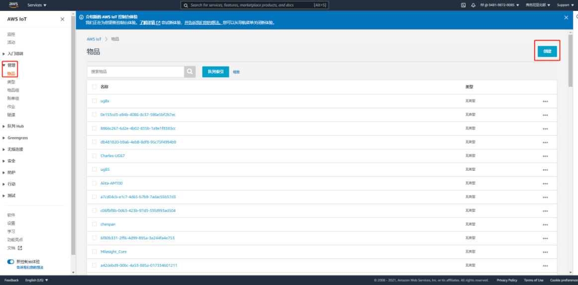Tick the checkbox for 0e153cd3-a94b thing
Screen dimensions: 578x285
coord(95,114)
